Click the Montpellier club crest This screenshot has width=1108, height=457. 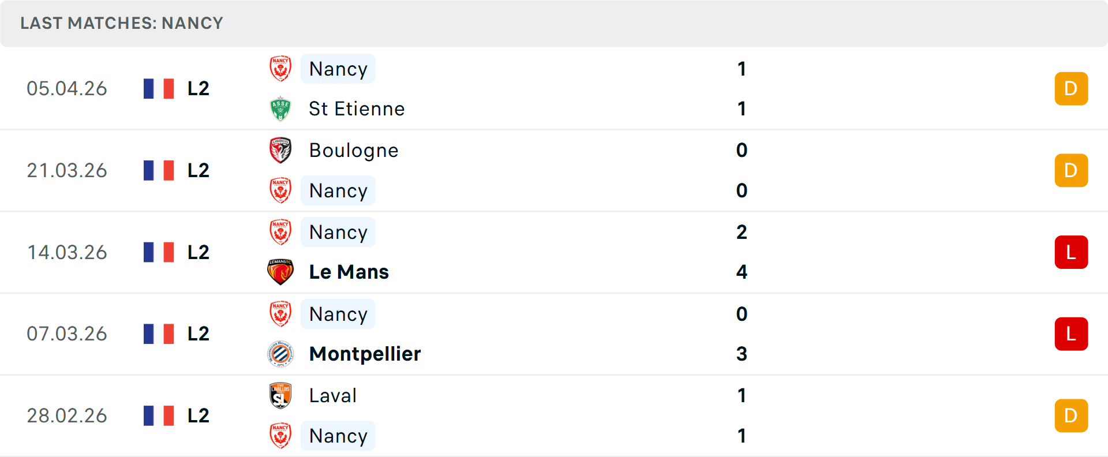280,354
